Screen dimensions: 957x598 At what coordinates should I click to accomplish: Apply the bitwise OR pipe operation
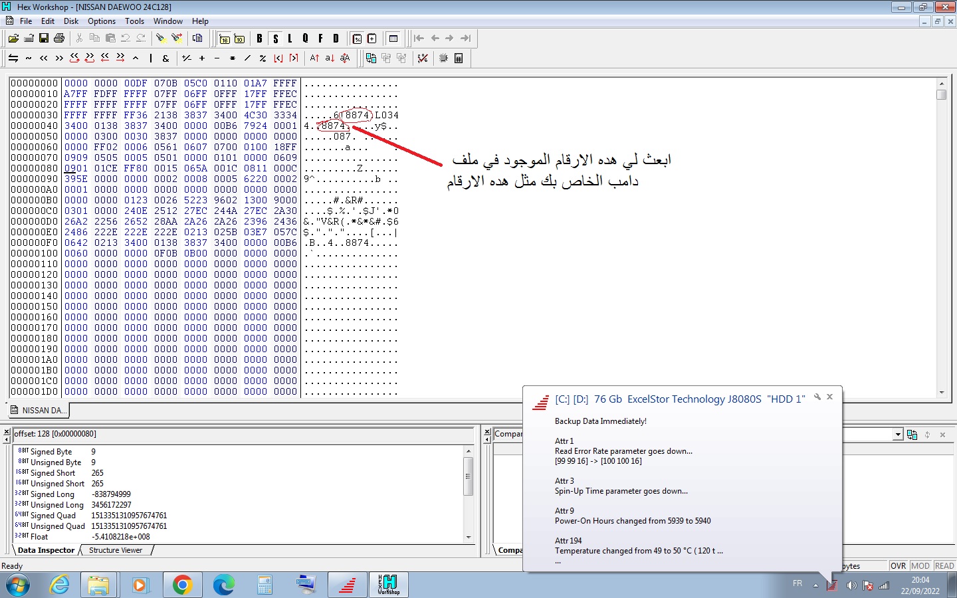tap(151, 58)
